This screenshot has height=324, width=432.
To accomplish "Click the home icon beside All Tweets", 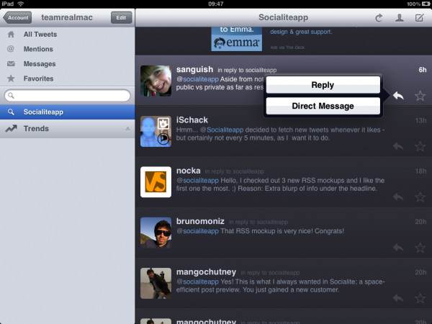I will point(11,35).
